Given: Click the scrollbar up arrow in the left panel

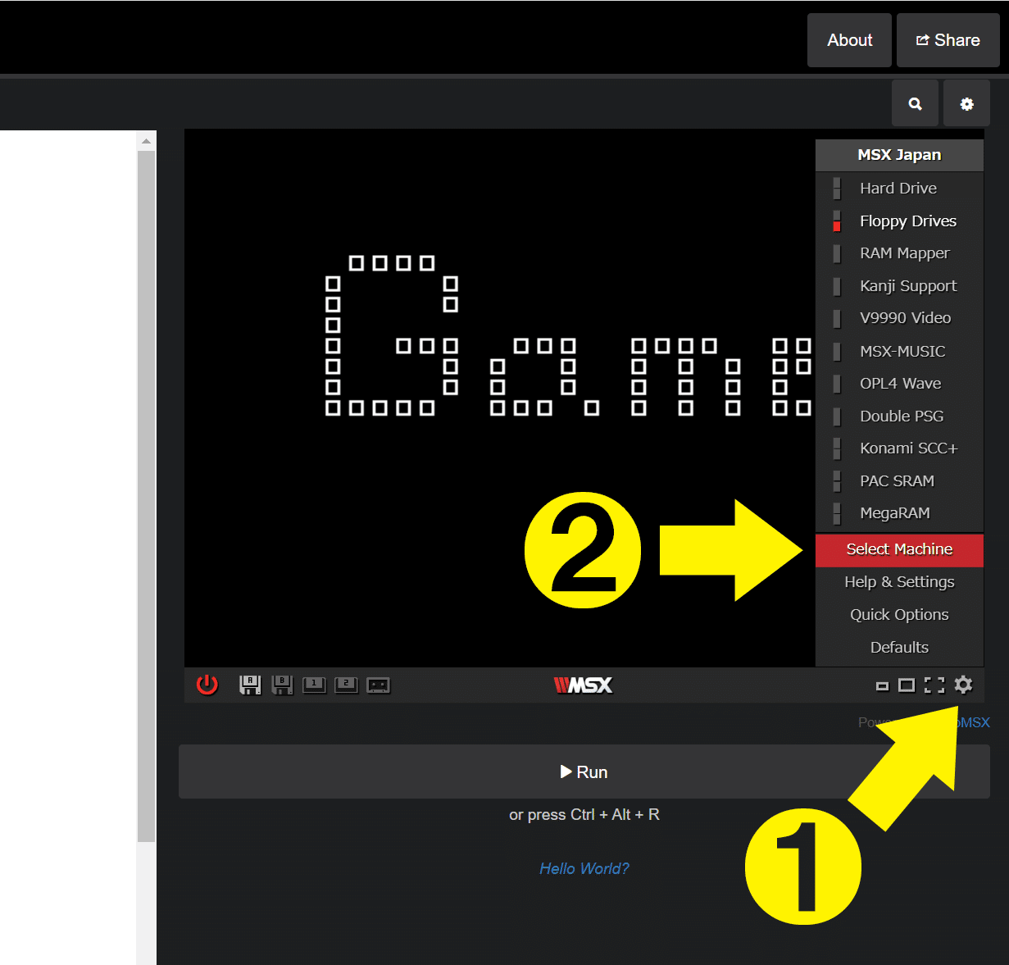Looking at the screenshot, I should pos(146,141).
